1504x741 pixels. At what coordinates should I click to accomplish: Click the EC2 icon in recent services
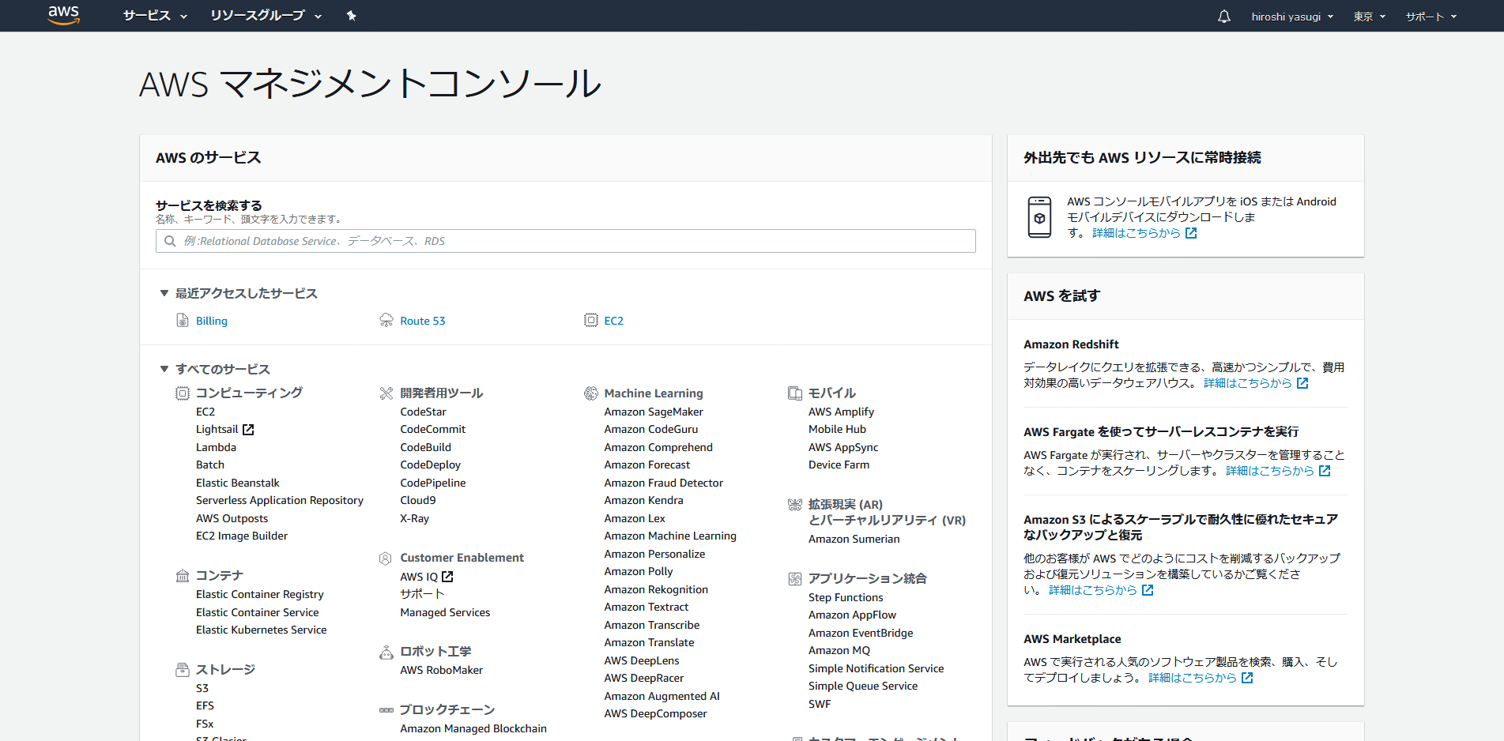(591, 320)
